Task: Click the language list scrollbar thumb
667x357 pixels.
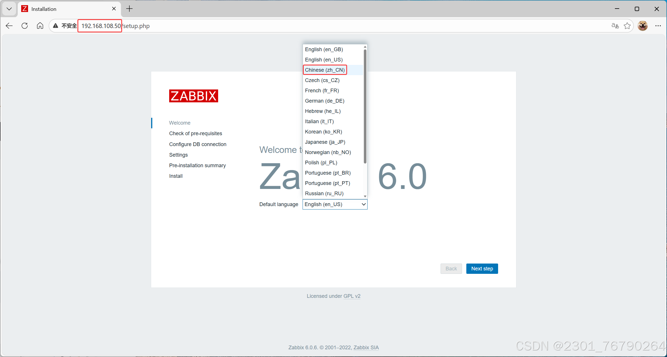Action: [365, 106]
